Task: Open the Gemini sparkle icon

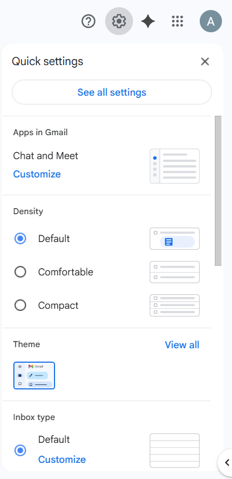Action: (148, 21)
